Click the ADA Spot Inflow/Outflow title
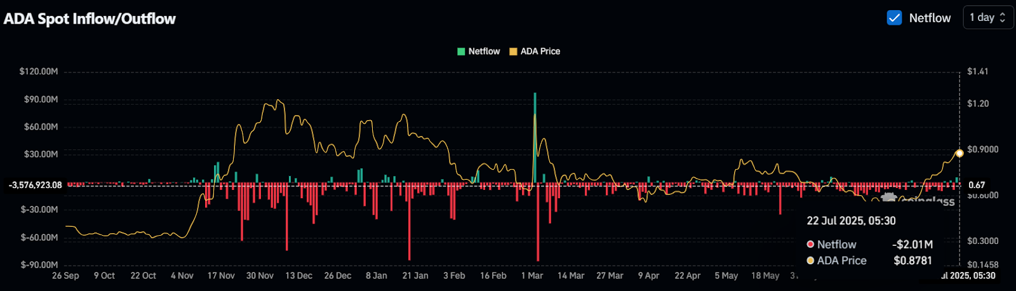The image size is (1016, 291). [90, 19]
